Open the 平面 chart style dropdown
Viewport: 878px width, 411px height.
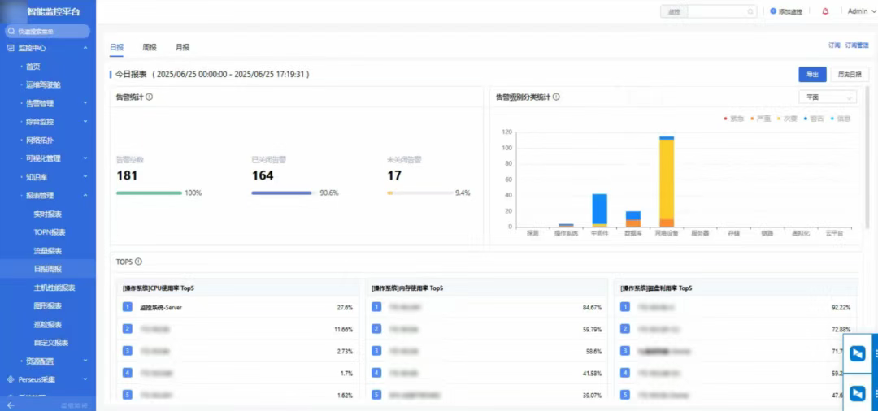[x=828, y=97]
